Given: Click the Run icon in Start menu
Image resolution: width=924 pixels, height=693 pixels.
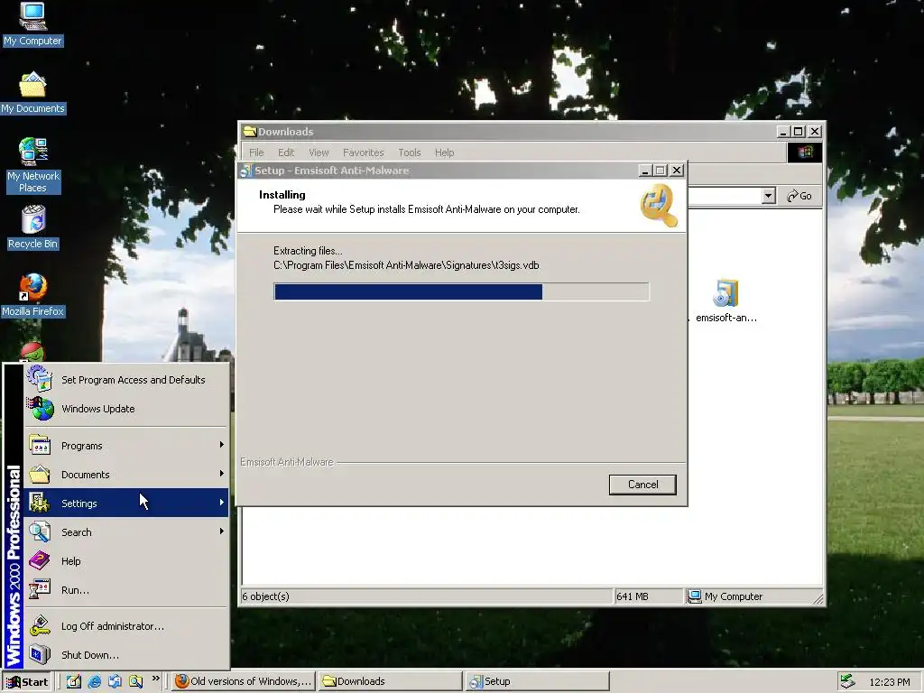Looking at the screenshot, I should point(40,589).
